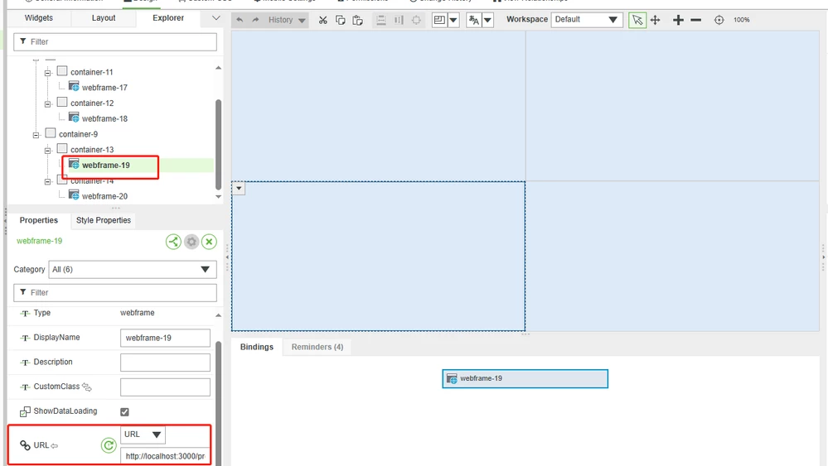Click the webframe-19 binding box
This screenshot has height=466, width=828.
(525, 378)
